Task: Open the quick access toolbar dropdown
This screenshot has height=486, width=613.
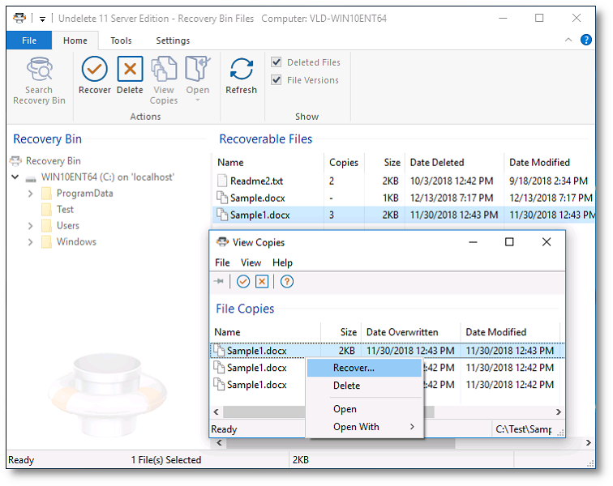Action: click(x=42, y=19)
